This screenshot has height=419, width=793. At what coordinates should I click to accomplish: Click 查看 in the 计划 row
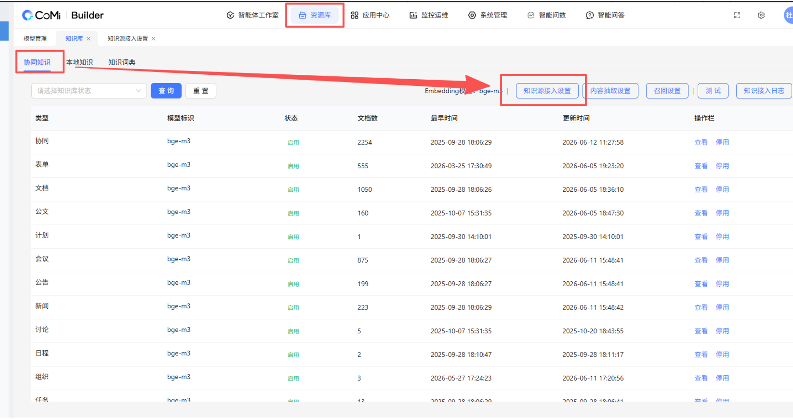[701, 237]
